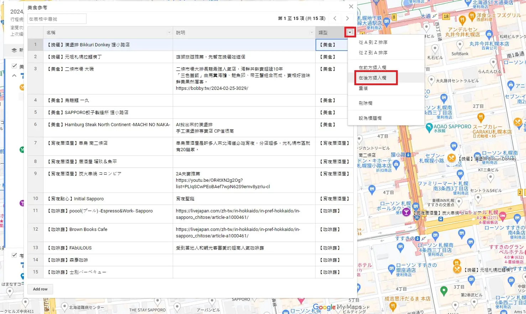Image resolution: width=526 pixels, height=314 pixels.
Task: Open the AOAO SAPPORO aquarium icon
Action: [x=429, y=127]
